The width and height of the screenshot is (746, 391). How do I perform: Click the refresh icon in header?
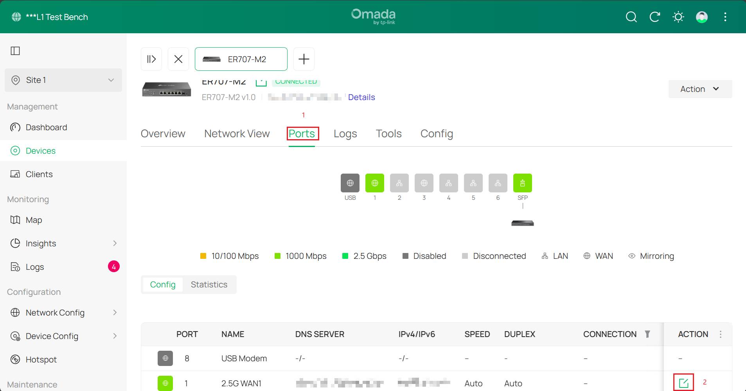click(x=654, y=17)
